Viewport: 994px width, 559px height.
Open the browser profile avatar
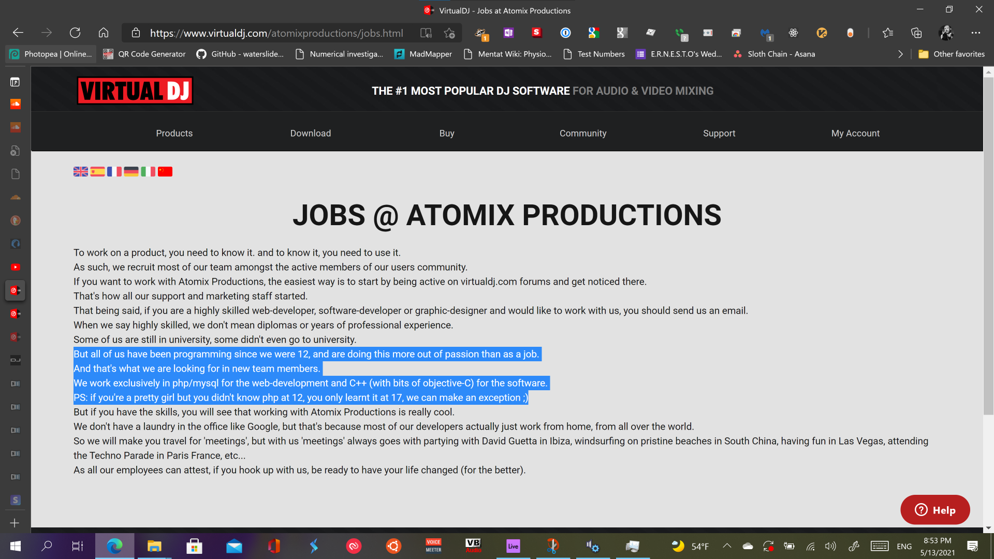946,33
